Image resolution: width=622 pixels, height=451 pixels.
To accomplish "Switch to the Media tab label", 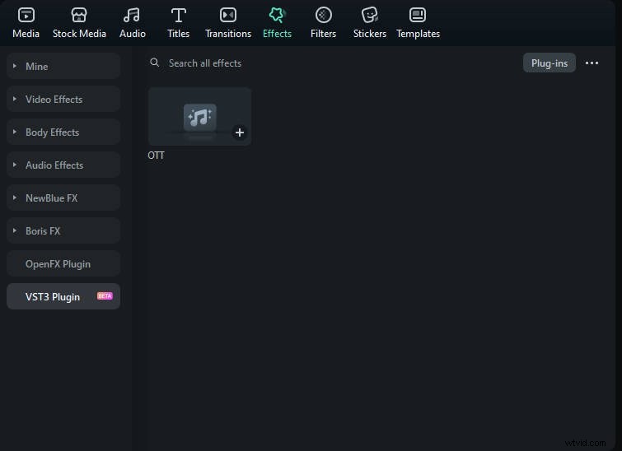I will point(26,34).
